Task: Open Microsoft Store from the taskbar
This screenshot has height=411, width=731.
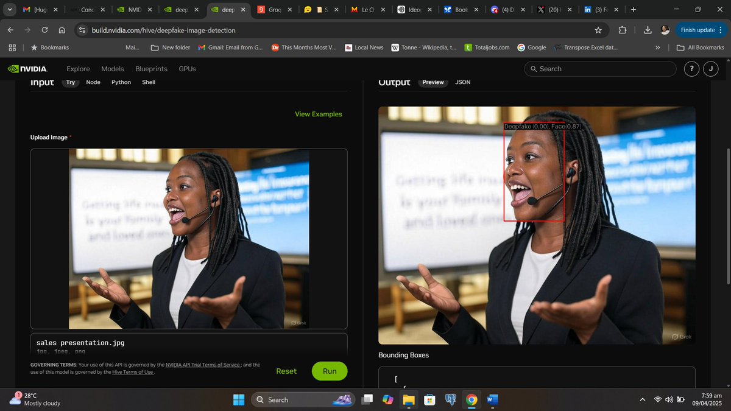Action: (429, 399)
